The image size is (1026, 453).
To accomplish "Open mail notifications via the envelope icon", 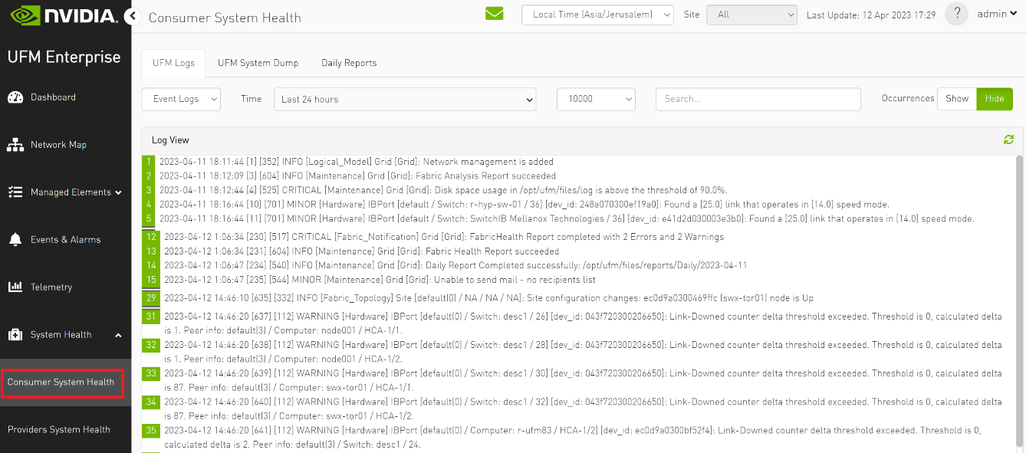I will 494,13.
